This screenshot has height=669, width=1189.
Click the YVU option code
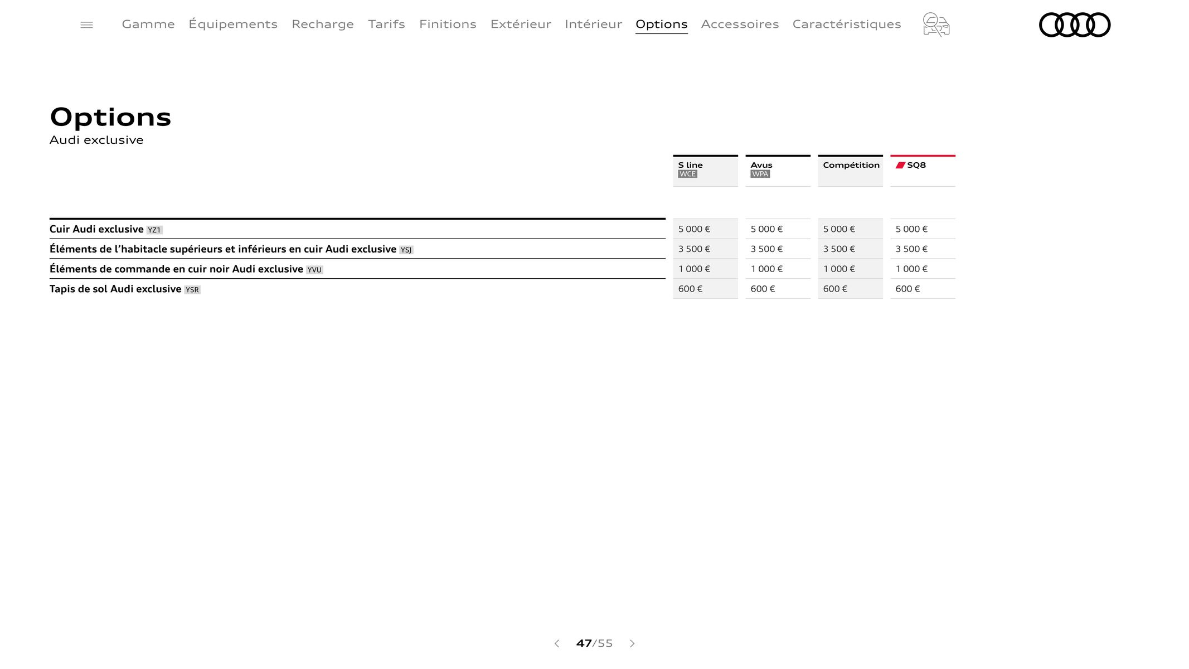coord(314,270)
